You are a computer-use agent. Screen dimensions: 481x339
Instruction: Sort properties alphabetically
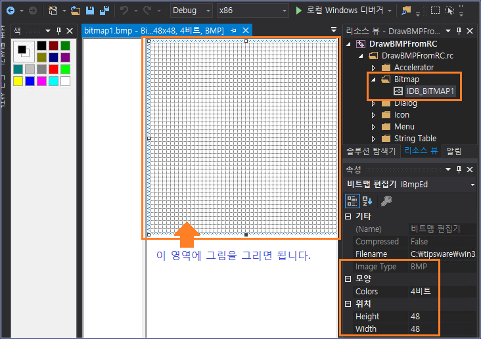click(367, 201)
